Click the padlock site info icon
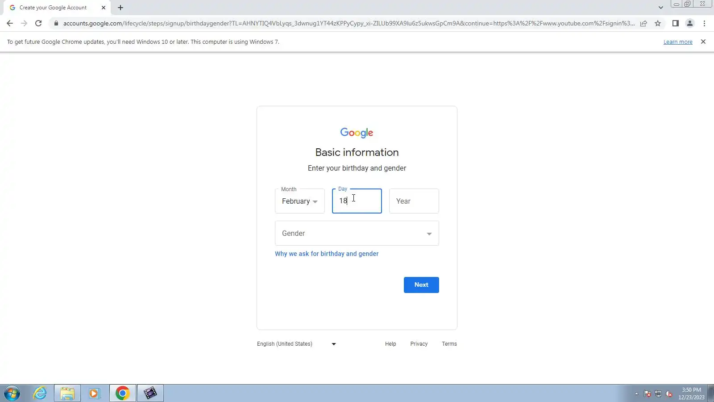Screen dimensions: 714x402 tap(56, 23)
